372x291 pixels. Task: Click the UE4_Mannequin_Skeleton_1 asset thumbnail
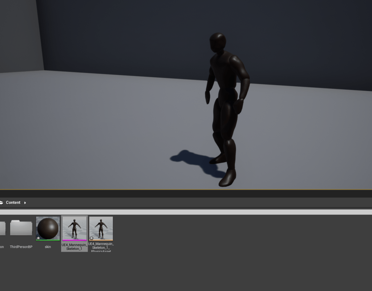75,228
